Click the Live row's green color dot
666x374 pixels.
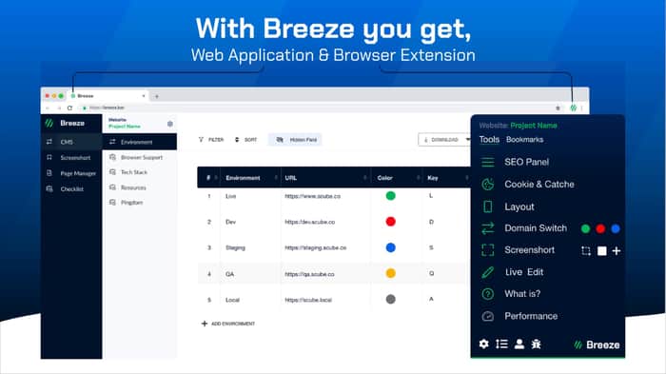[390, 196]
